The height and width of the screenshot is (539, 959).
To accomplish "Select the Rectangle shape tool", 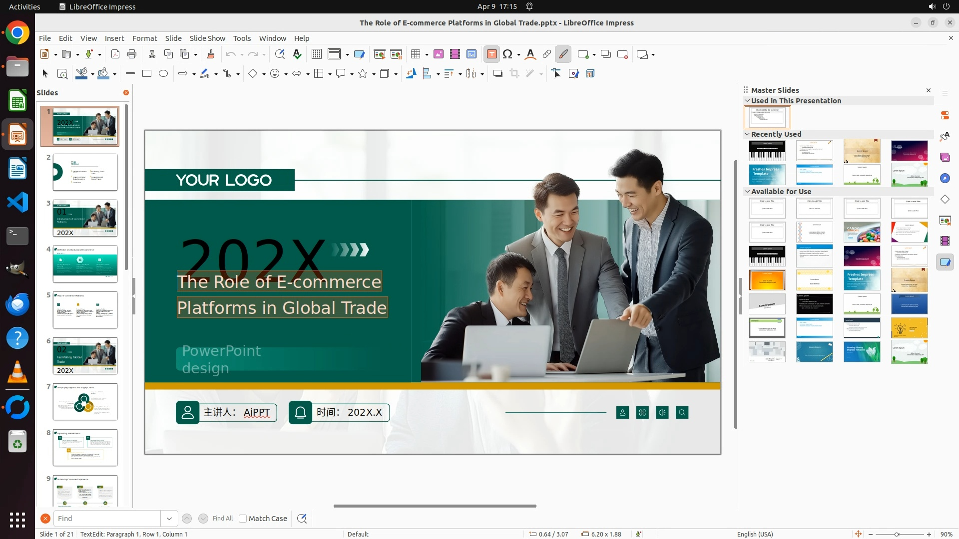I will [x=147, y=74].
